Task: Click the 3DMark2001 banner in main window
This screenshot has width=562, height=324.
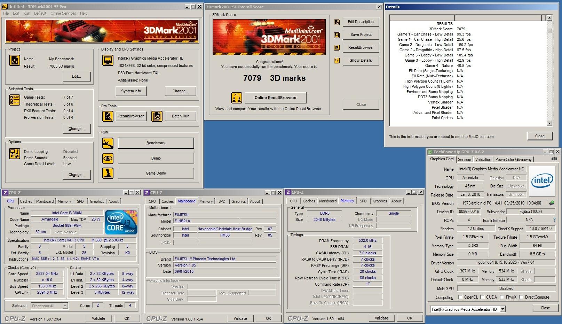Action: 102,31
